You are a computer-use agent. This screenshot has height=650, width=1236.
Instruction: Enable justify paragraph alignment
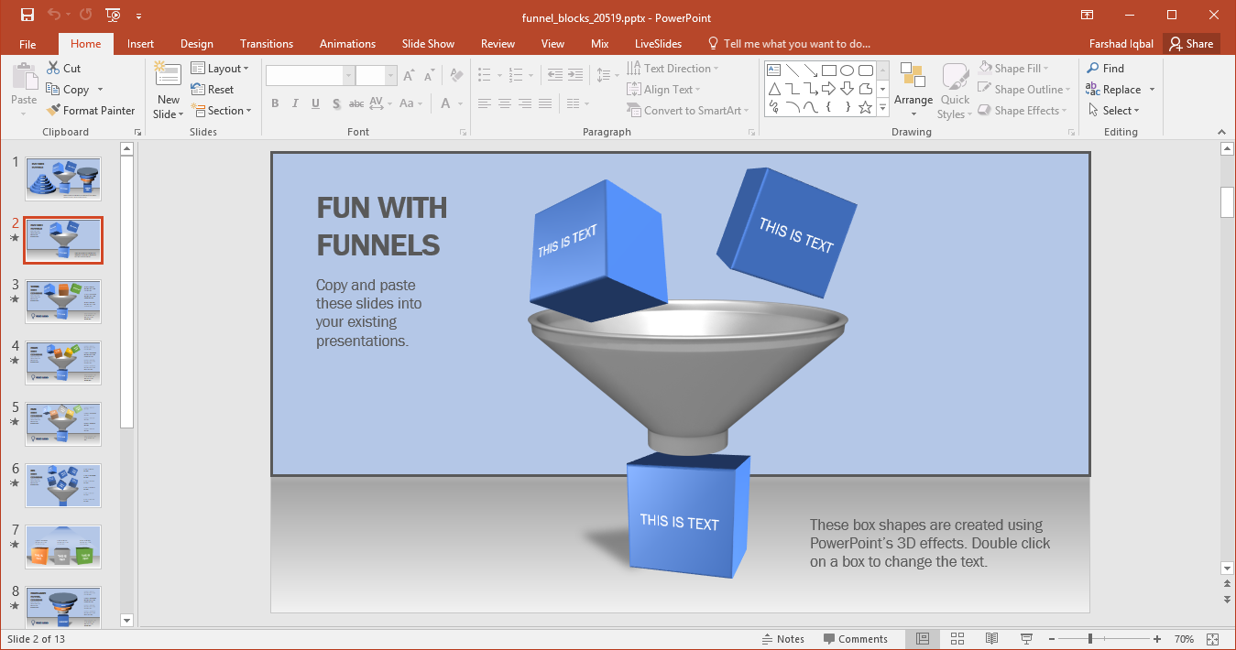click(544, 103)
